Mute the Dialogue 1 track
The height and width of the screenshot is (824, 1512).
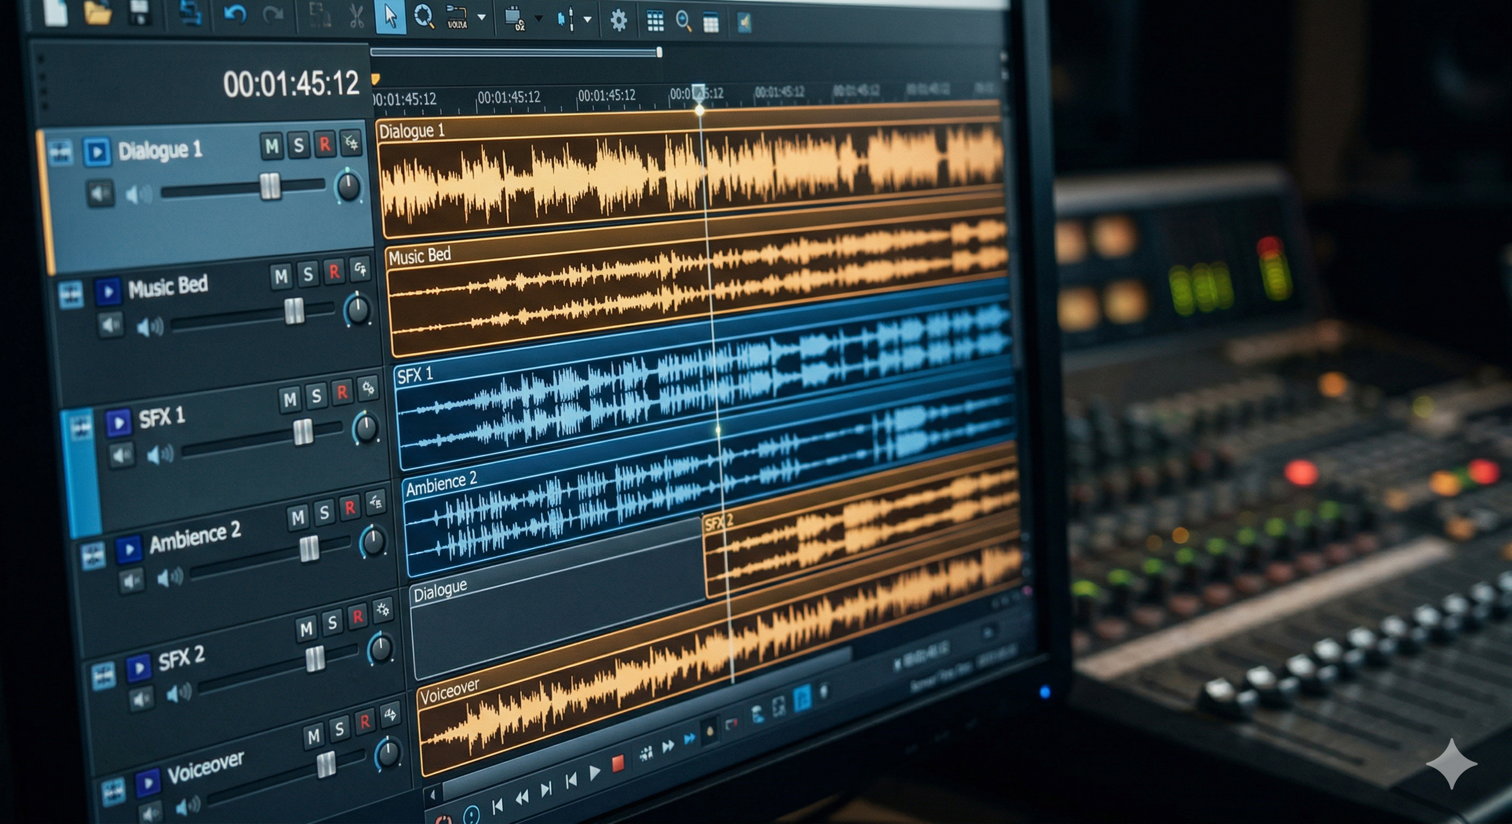(x=271, y=146)
